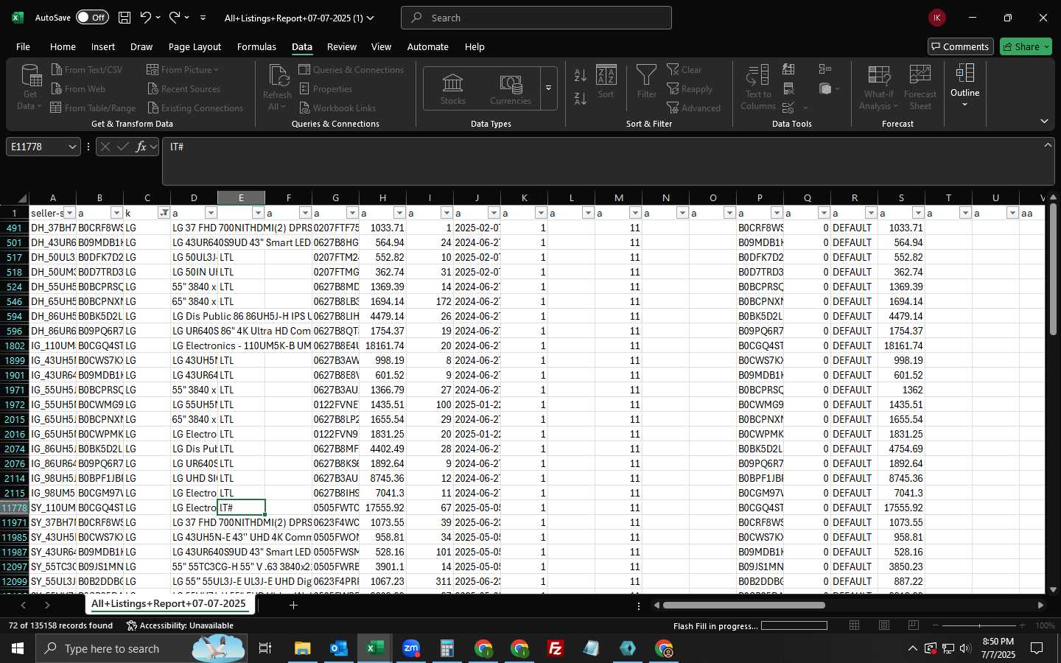This screenshot has width=1061, height=663.
Task: Open filter dropdown in column D header
Action: click(211, 213)
